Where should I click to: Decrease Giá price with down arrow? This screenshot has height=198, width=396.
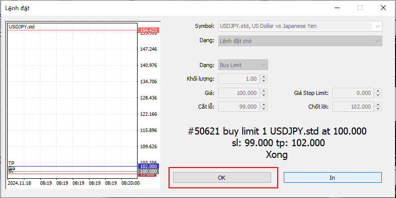point(263,95)
